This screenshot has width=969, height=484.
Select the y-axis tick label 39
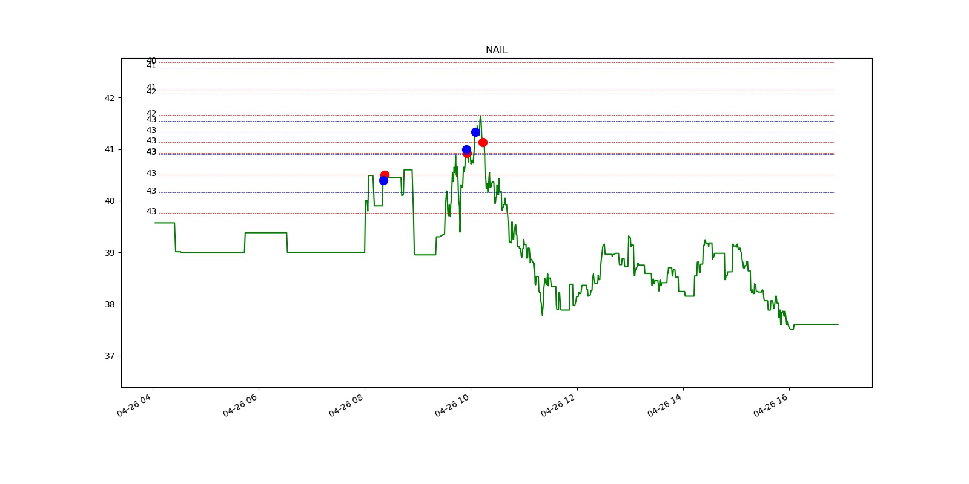(110, 253)
